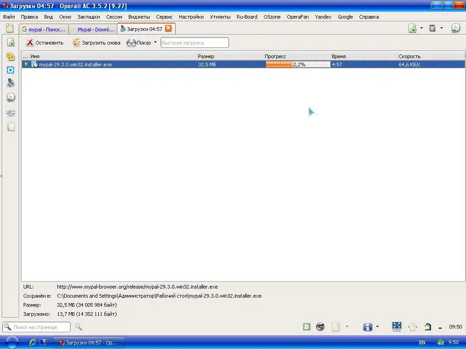This screenshot has height=349, width=466.
Task: Click the clock-arrow icon in the tab bar
Action: [455, 28]
